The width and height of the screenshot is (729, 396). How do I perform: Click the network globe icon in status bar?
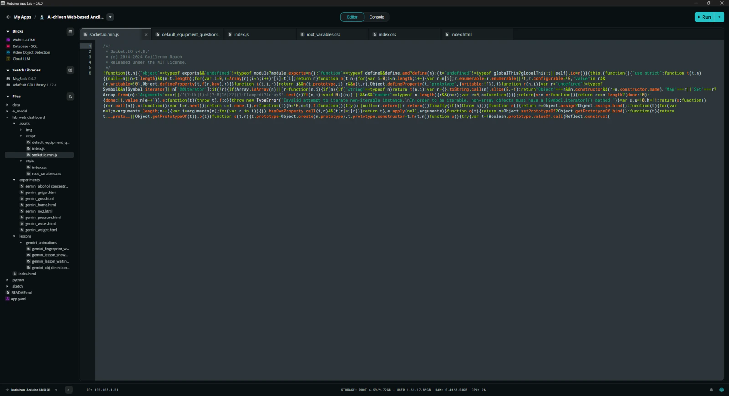(721, 390)
